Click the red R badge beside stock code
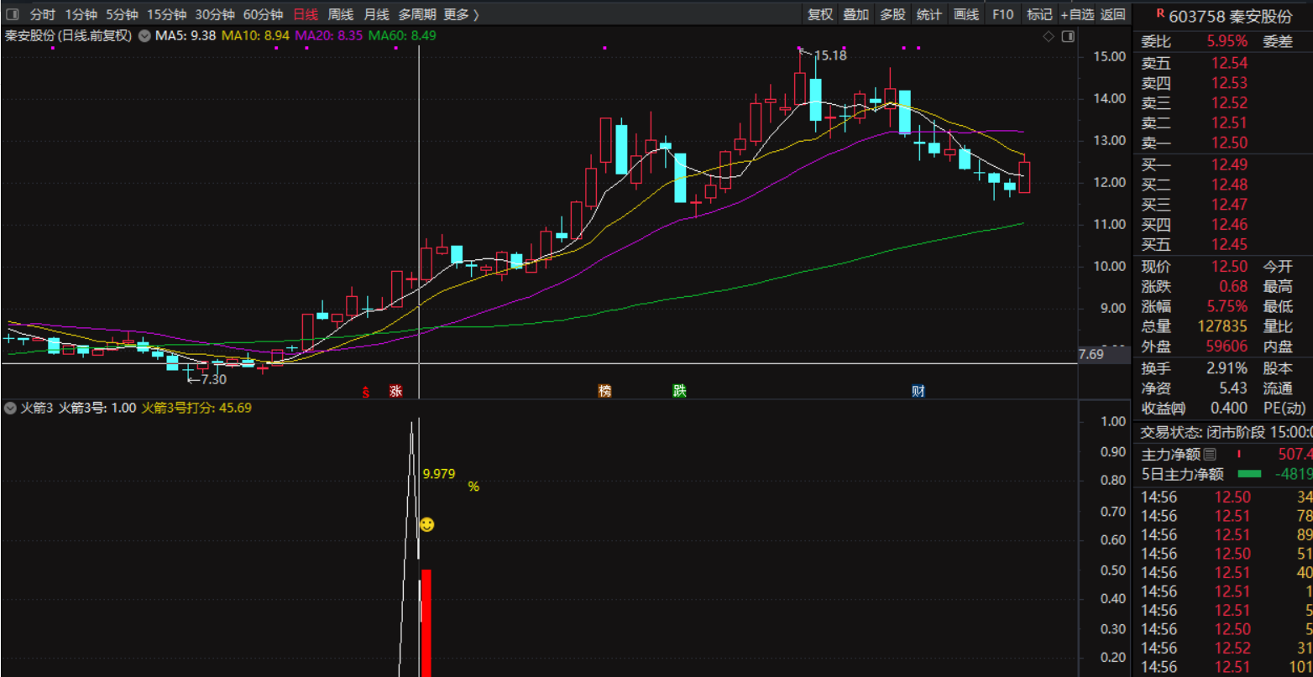 (x=1160, y=13)
